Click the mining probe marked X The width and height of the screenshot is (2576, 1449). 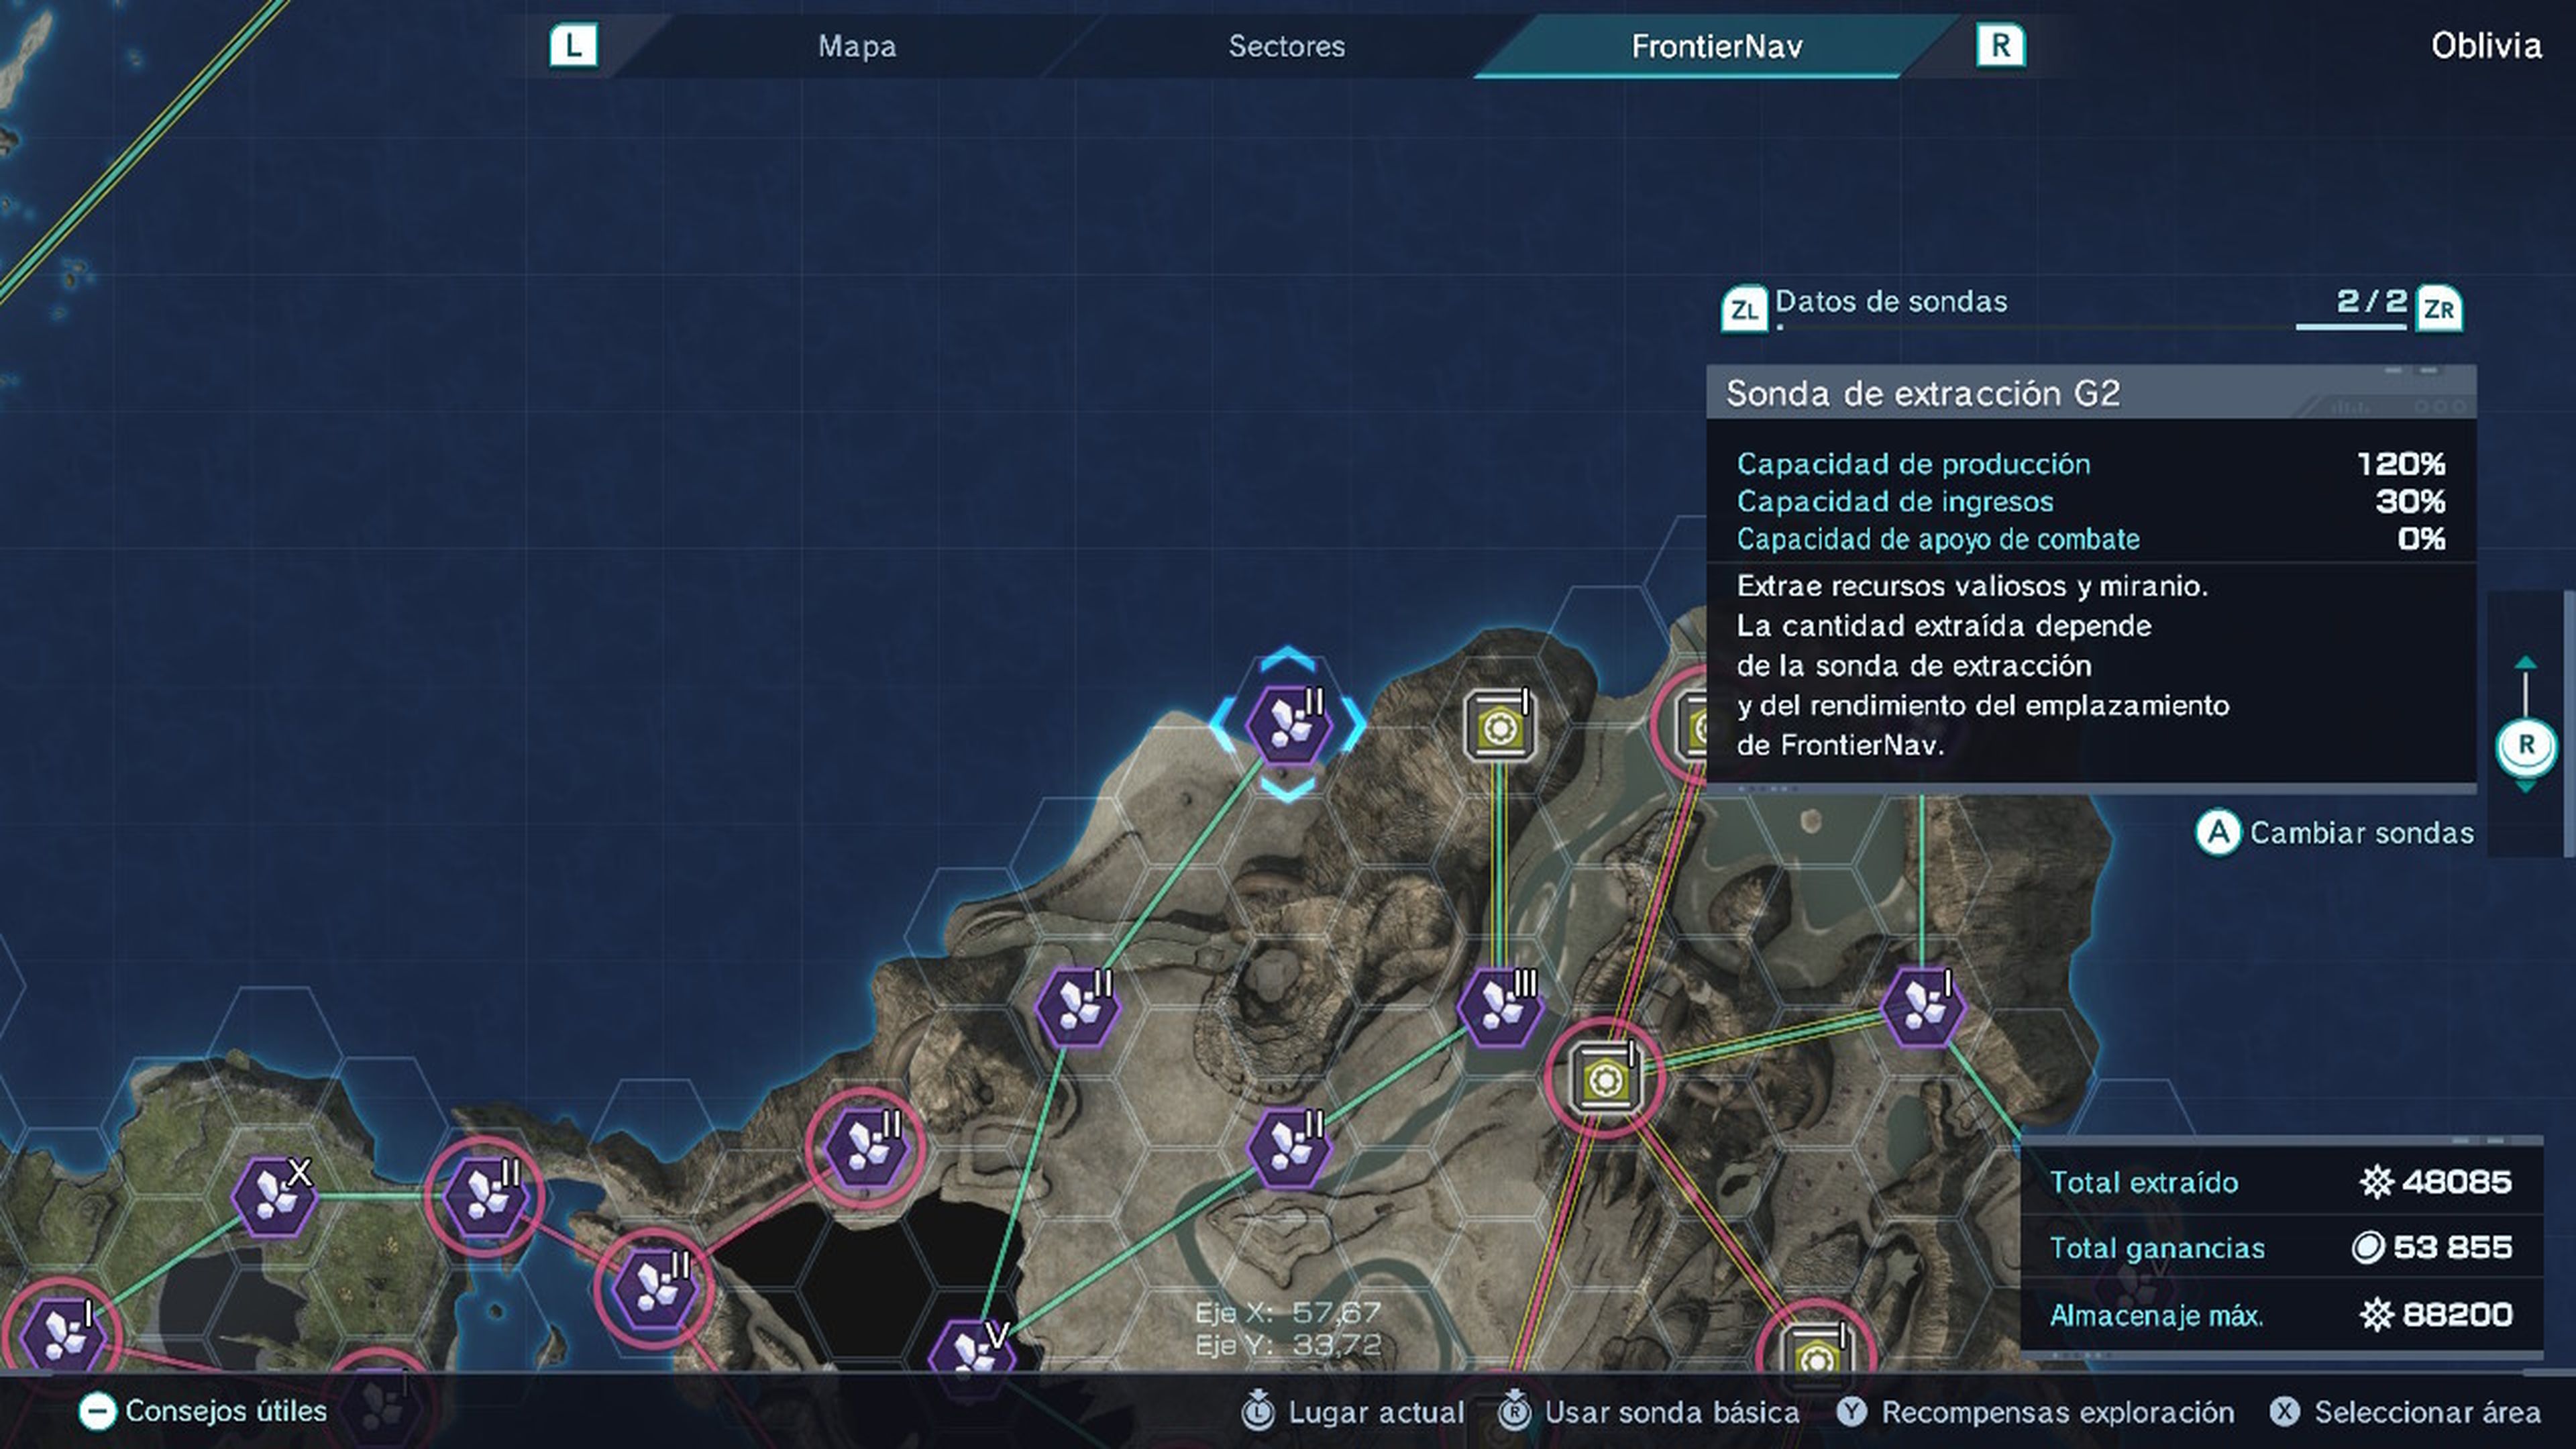pos(274,1196)
